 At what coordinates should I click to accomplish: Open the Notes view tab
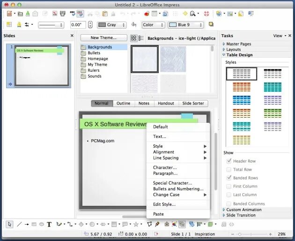tap(144, 103)
